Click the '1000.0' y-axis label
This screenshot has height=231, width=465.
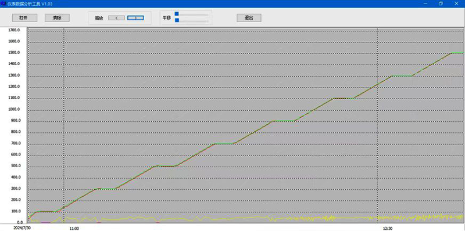click(14, 109)
